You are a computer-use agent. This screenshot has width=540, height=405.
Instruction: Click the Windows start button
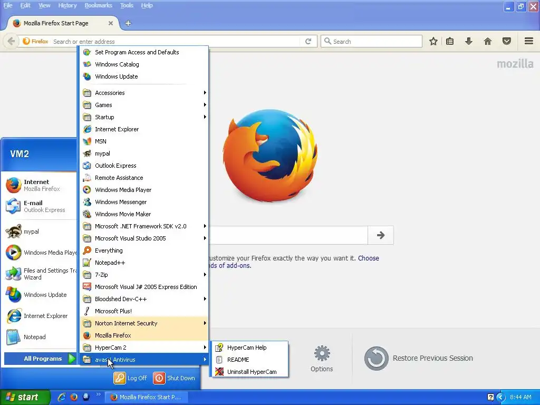click(x=25, y=397)
